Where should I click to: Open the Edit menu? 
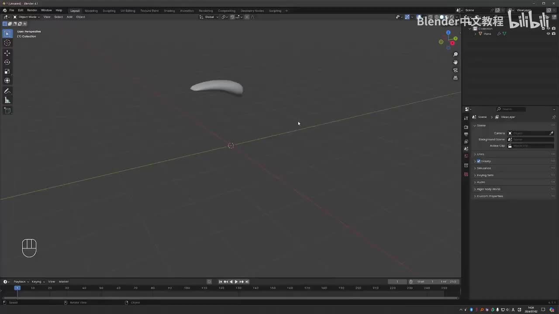21,10
